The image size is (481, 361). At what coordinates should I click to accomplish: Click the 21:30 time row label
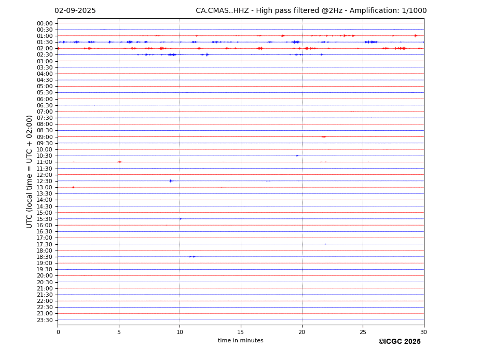45,295
